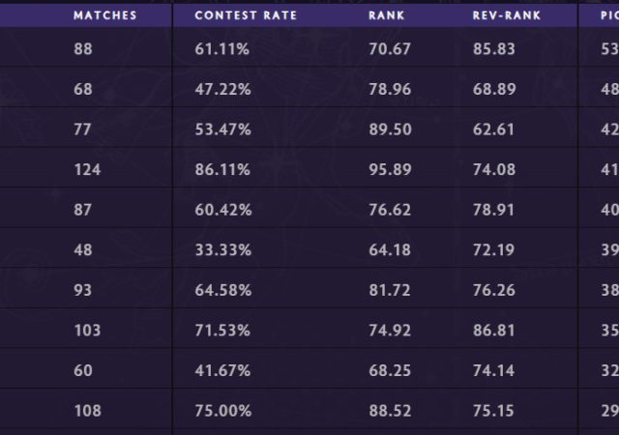Select the 61.11% contest rate cell
The image size is (619, 435).
[x=222, y=48]
